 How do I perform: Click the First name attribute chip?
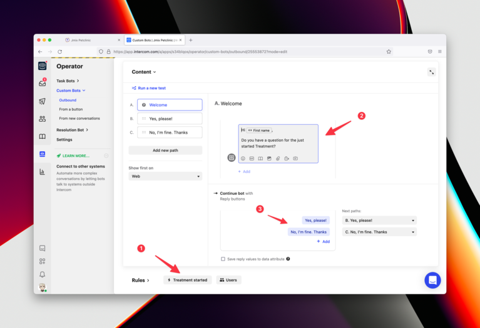pos(259,130)
